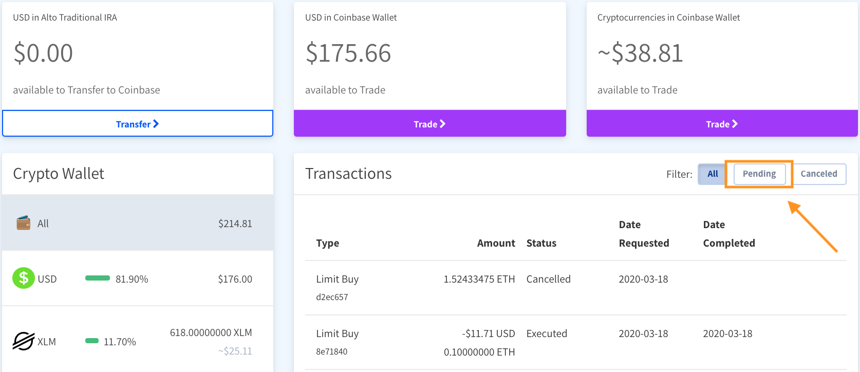
Task: Filter transactions by Pending
Action: coord(759,174)
